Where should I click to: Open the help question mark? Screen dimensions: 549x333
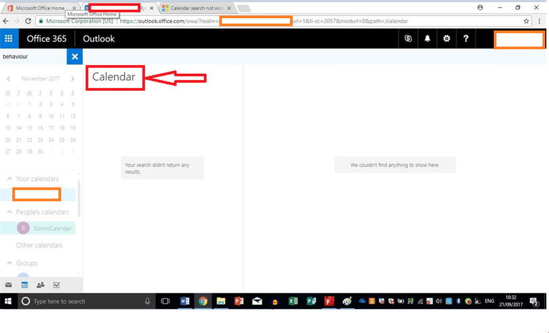[x=466, y=39]
